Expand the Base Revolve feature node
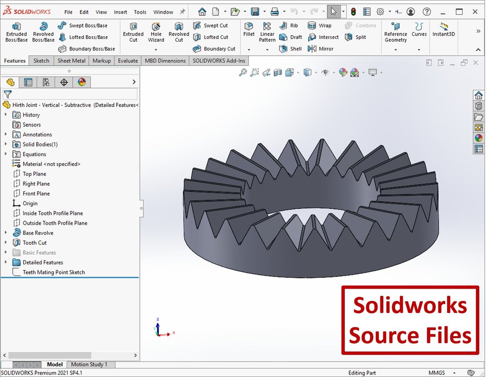Viewport: 487px width, 377px height. [x=6, y=233]
